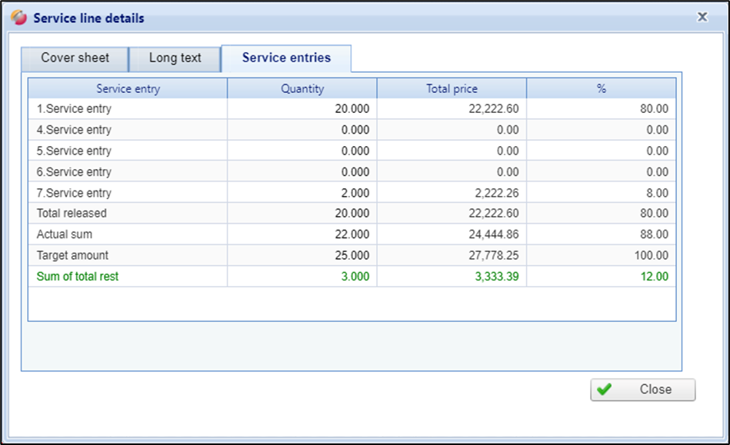The image size is (730, 445).
Task: Click the Total released row label
Action: (72, 214)
